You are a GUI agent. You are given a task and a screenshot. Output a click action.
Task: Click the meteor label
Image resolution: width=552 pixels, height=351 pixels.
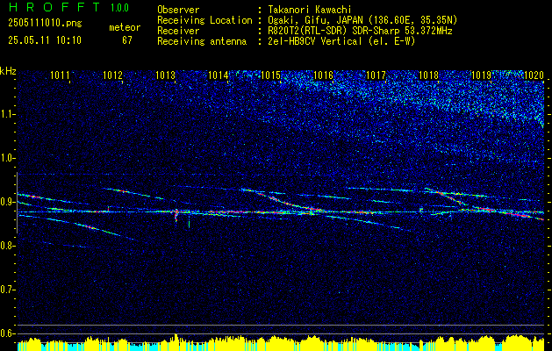tap(125, 27)
